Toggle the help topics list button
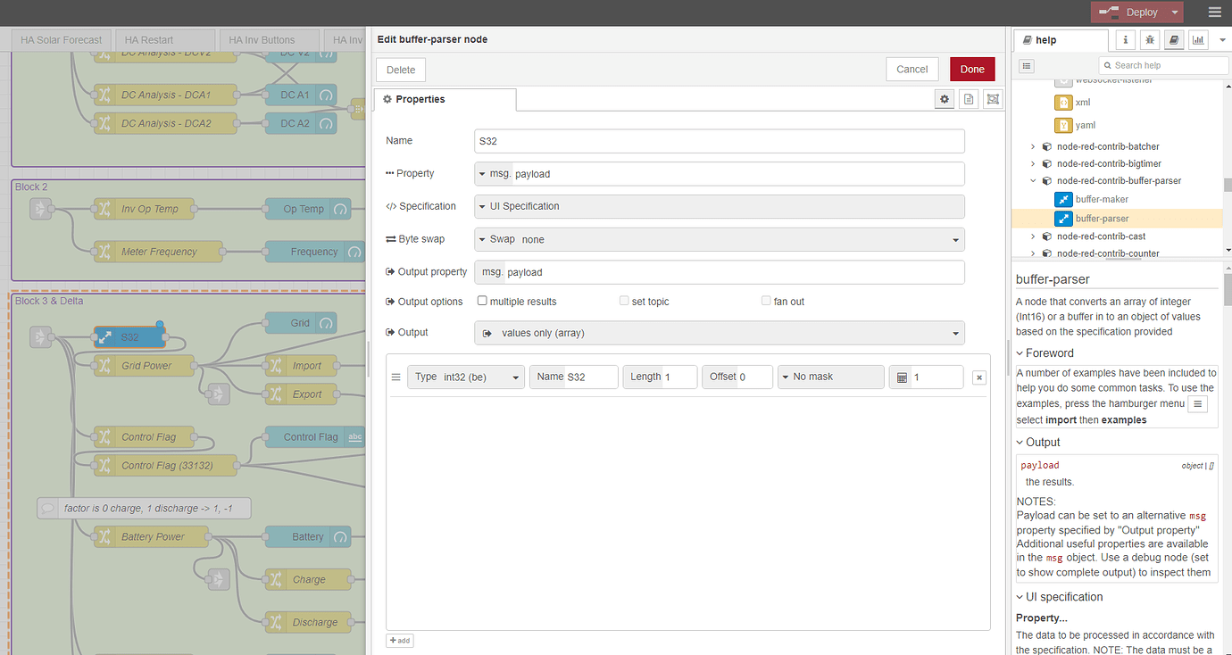Screen dimensions: 1232x655 1027,65
